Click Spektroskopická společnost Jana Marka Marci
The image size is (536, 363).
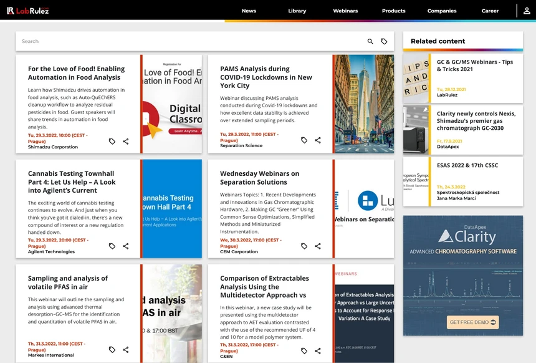[x=467, y=195]
